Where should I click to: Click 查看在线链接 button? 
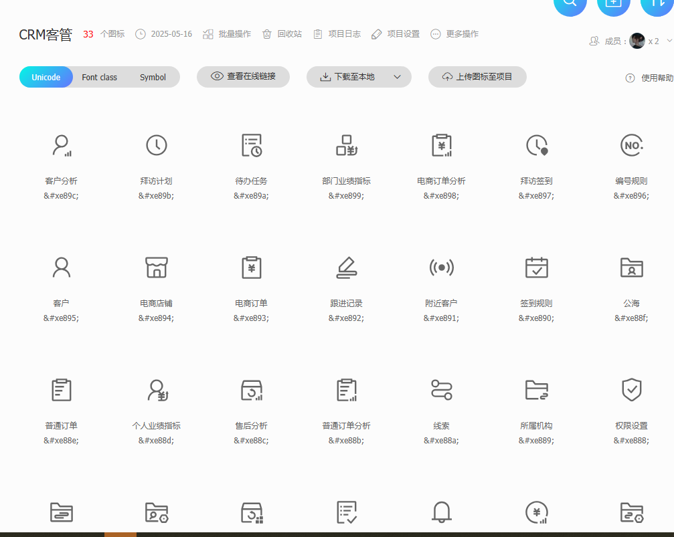pyautogui.click(x=243, y=77)
